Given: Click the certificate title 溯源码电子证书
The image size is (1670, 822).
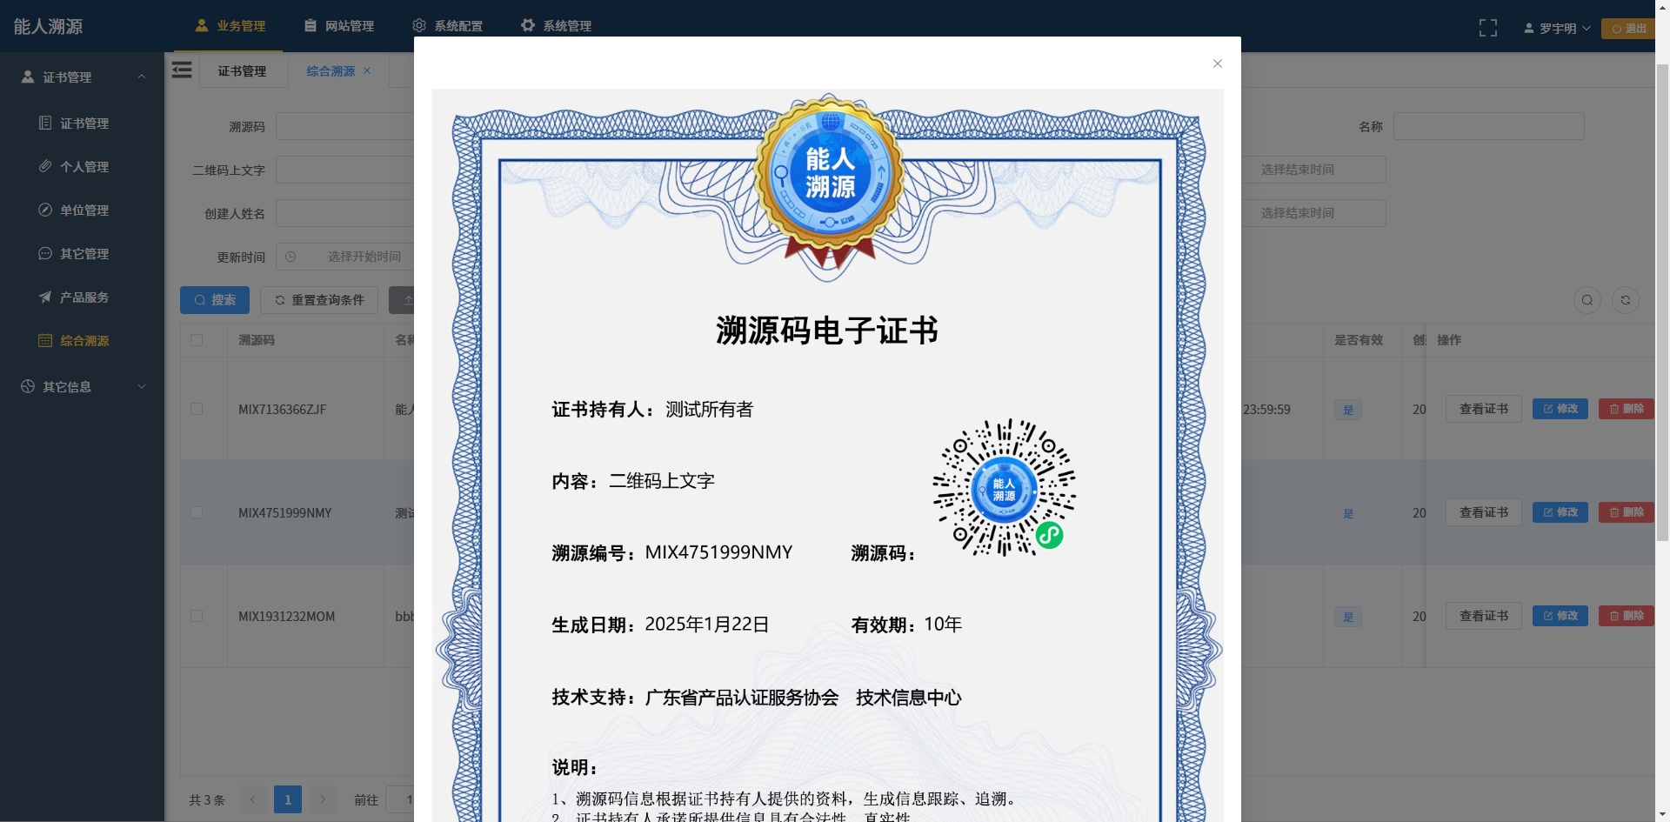Looking at the screenshot, I should pyautogui.click(x=827, y=331).
